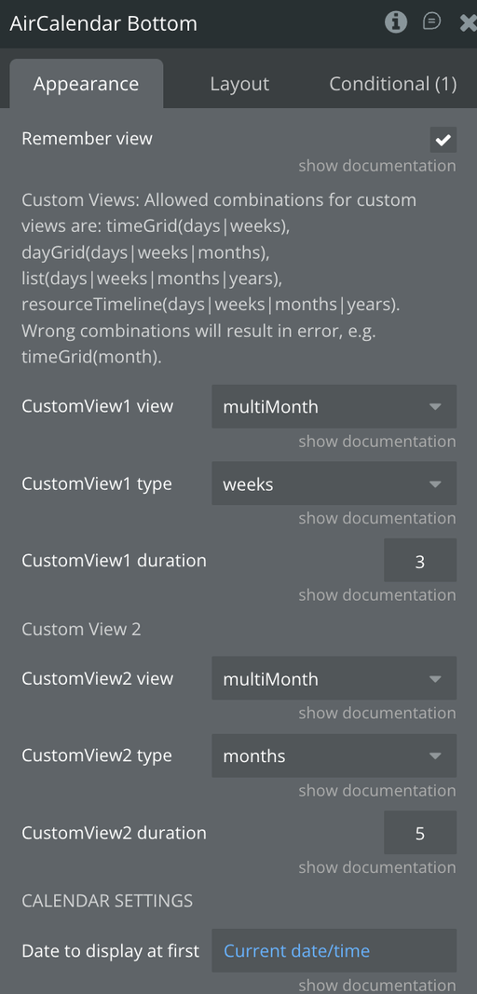This screenshot has width=477, height=994.
Task: Open the CustomView1 view dropdown
Action: 334,406
